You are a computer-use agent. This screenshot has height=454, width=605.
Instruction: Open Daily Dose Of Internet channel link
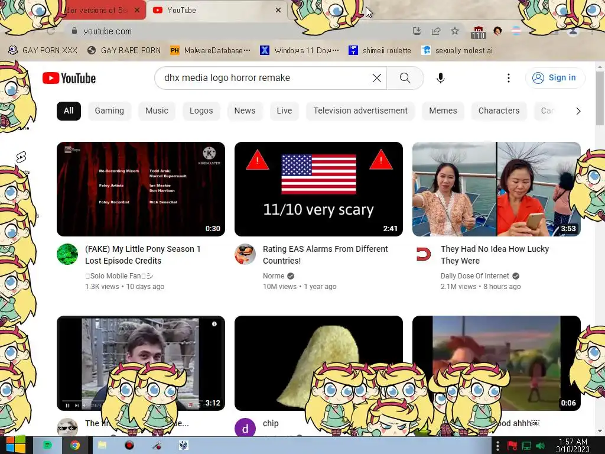[x=474, y=276]
